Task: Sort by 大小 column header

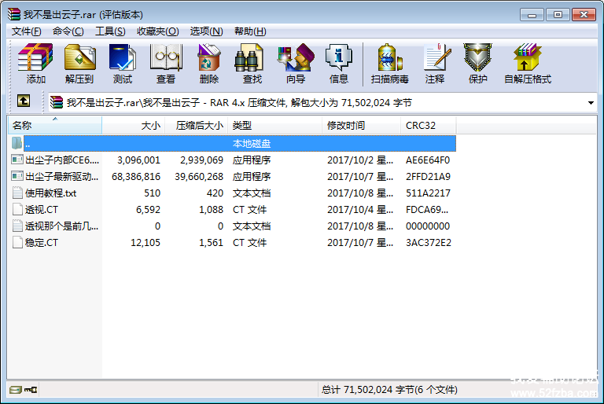Action: pyautogui.click(x=133, y=125)
